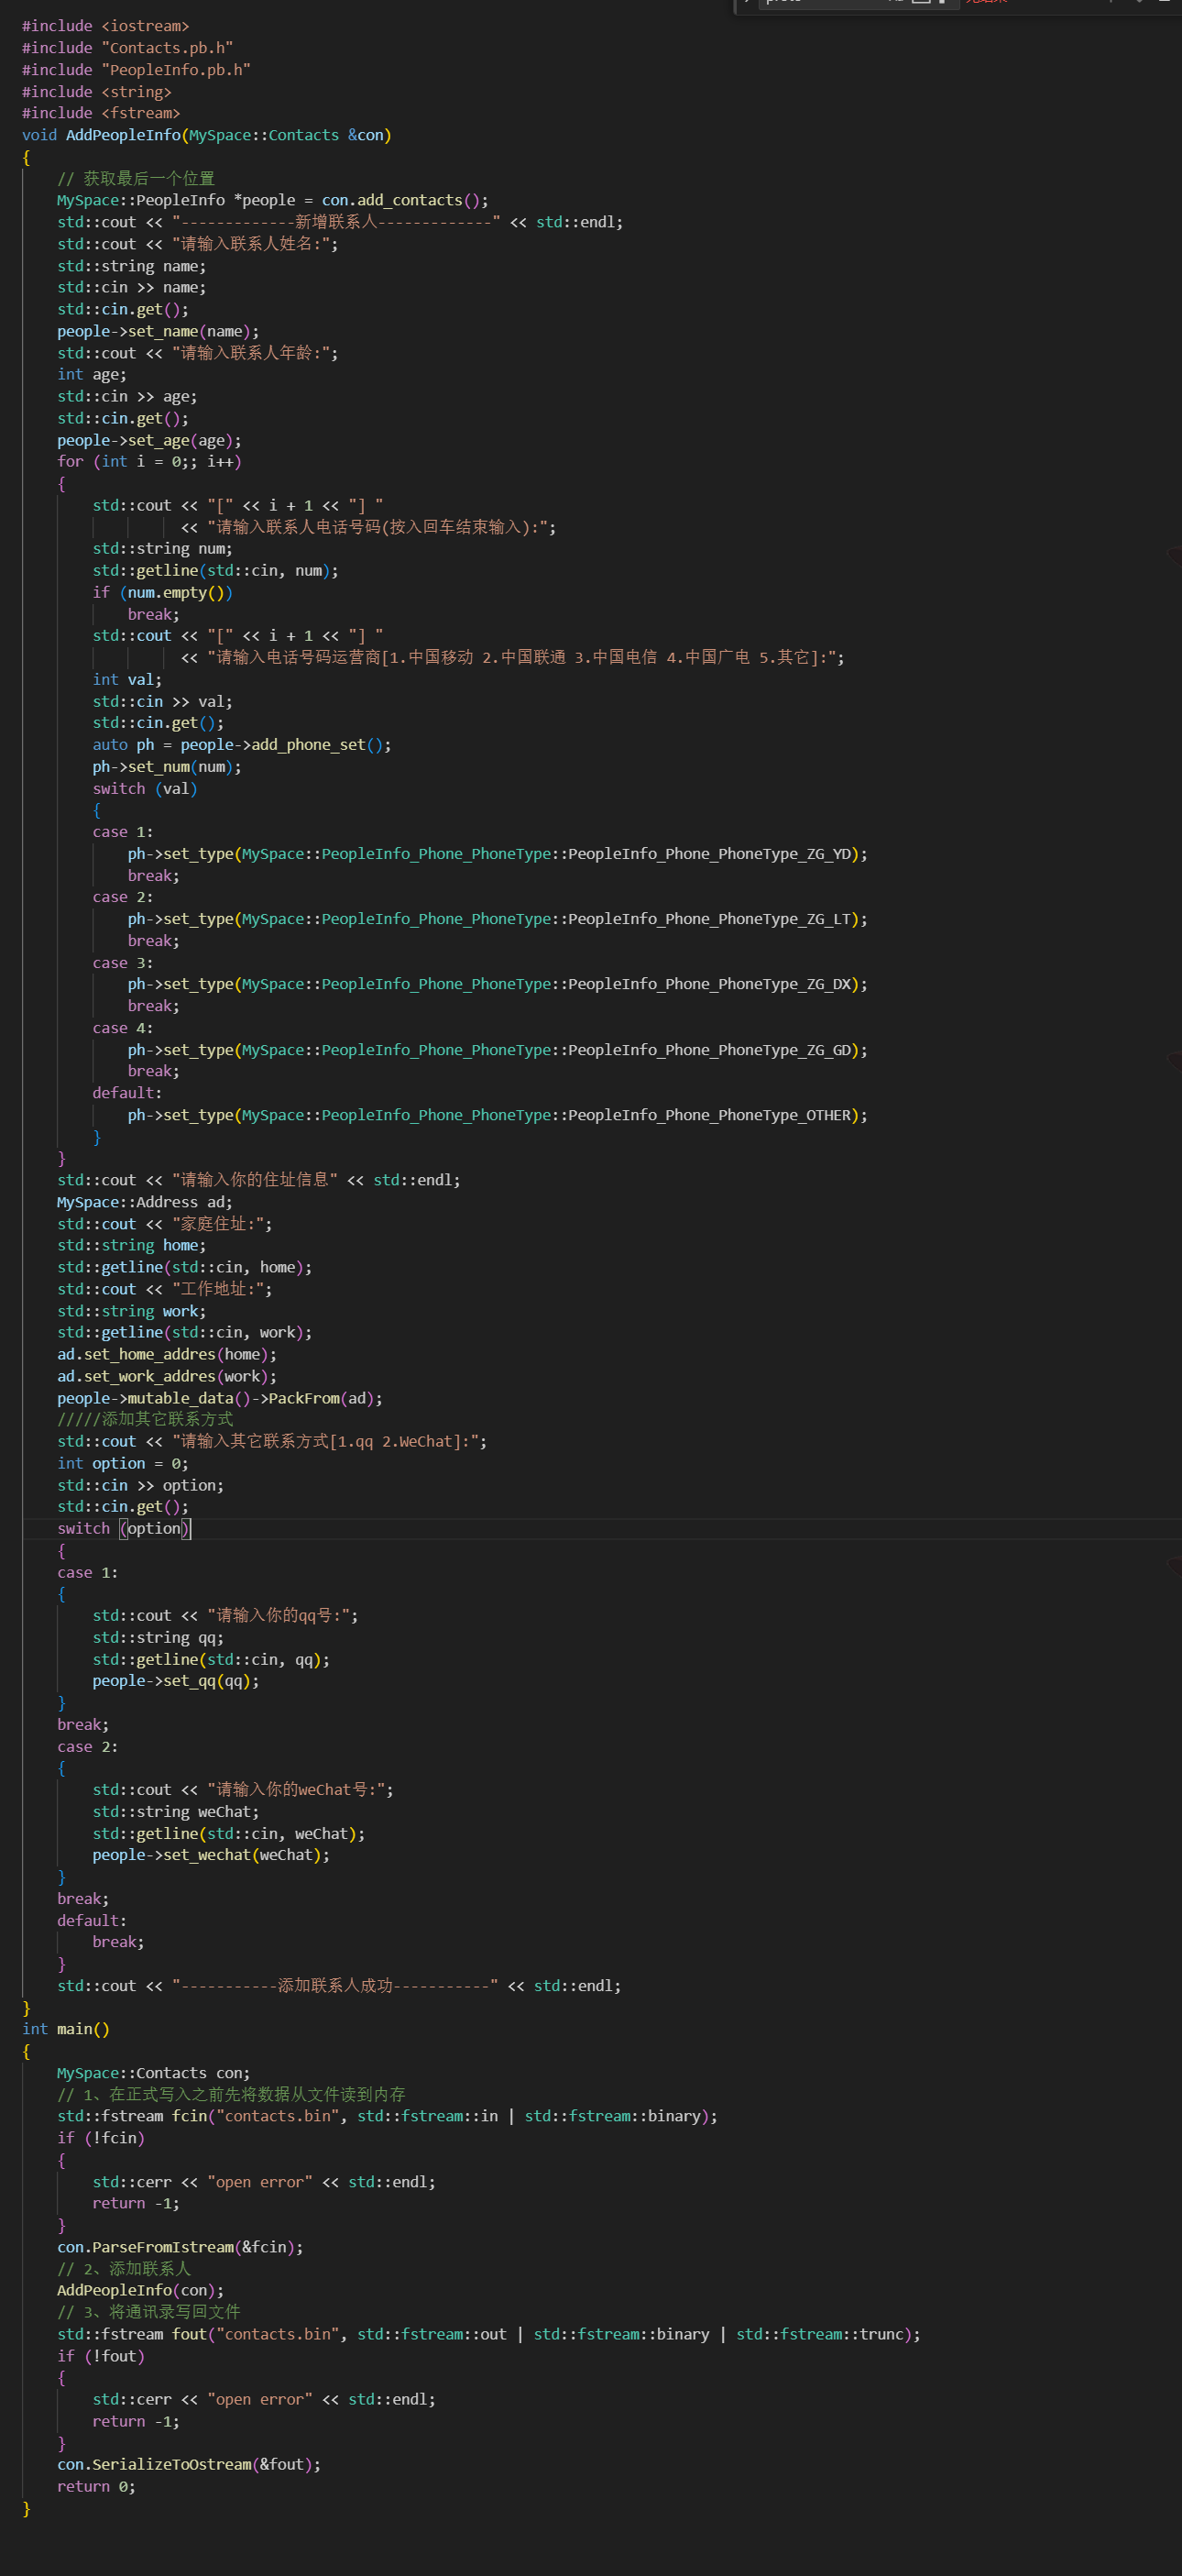Click the '请输入电话号码运营商' string line
The image size is (1182, 2576).
click(x=512, y=657)
